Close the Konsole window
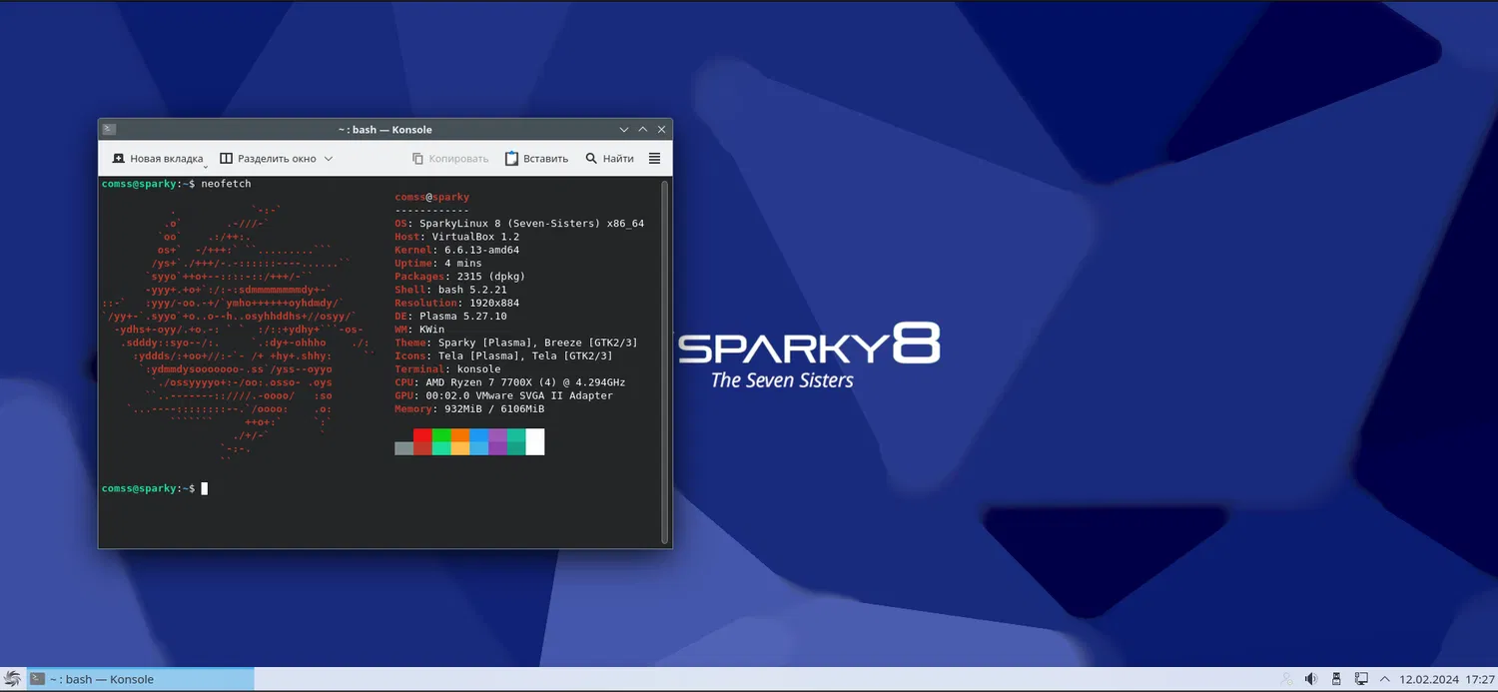This screenshot has height=692, width=1498. pyautogui.click(x=660, y=129)
